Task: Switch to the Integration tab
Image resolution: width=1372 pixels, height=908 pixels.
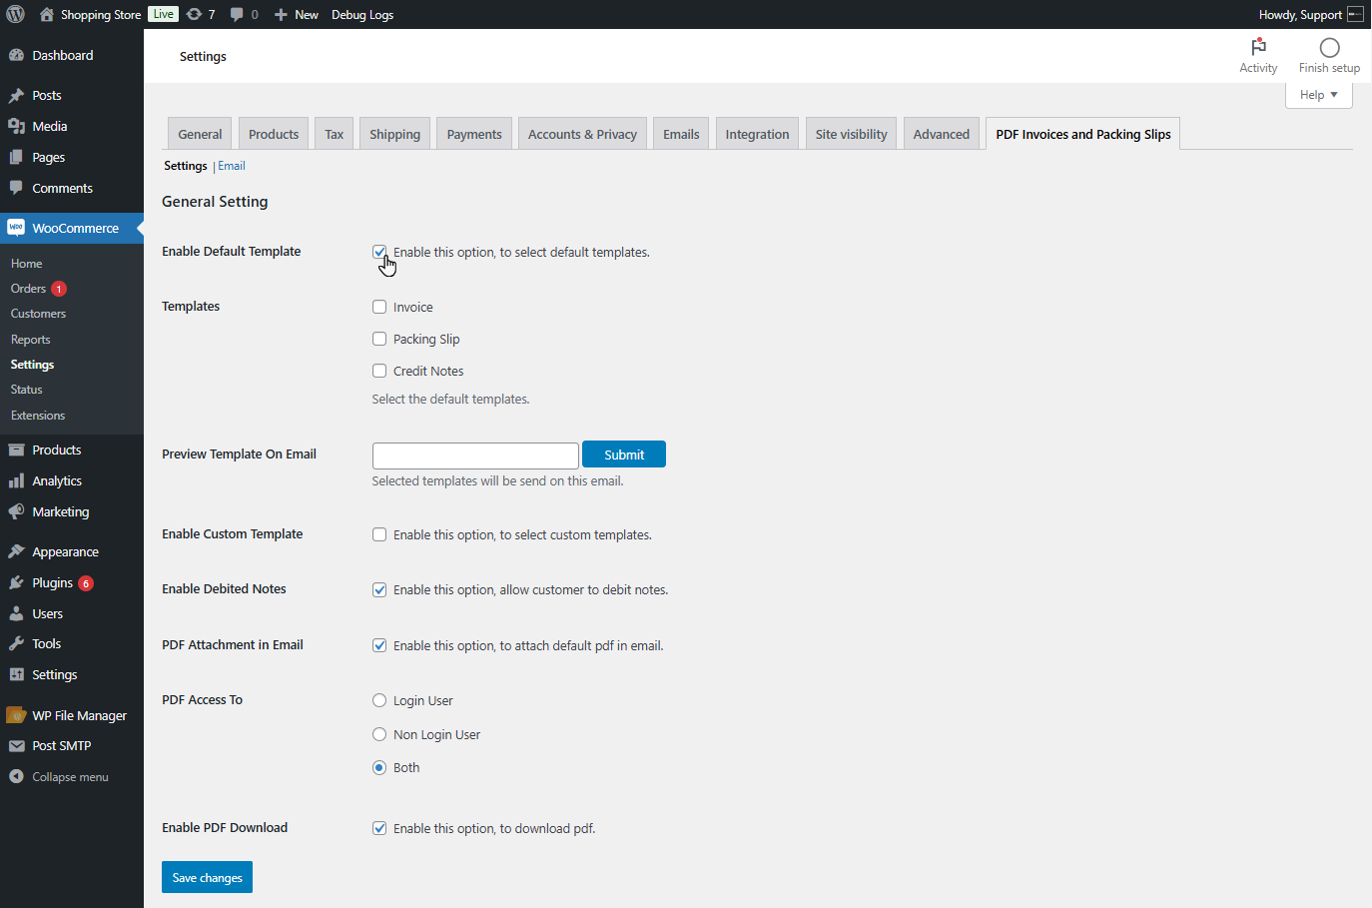Action: pyautogui.click(x=757, y=134)
